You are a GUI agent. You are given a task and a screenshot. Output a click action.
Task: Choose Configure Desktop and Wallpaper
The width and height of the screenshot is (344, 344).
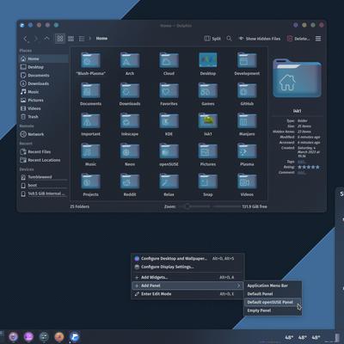[x=187, y=259]
